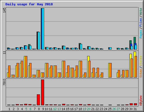Click the orange Sites bar for day 31
Viewport: 144px width, 112px height.
[x=136, y=67]
